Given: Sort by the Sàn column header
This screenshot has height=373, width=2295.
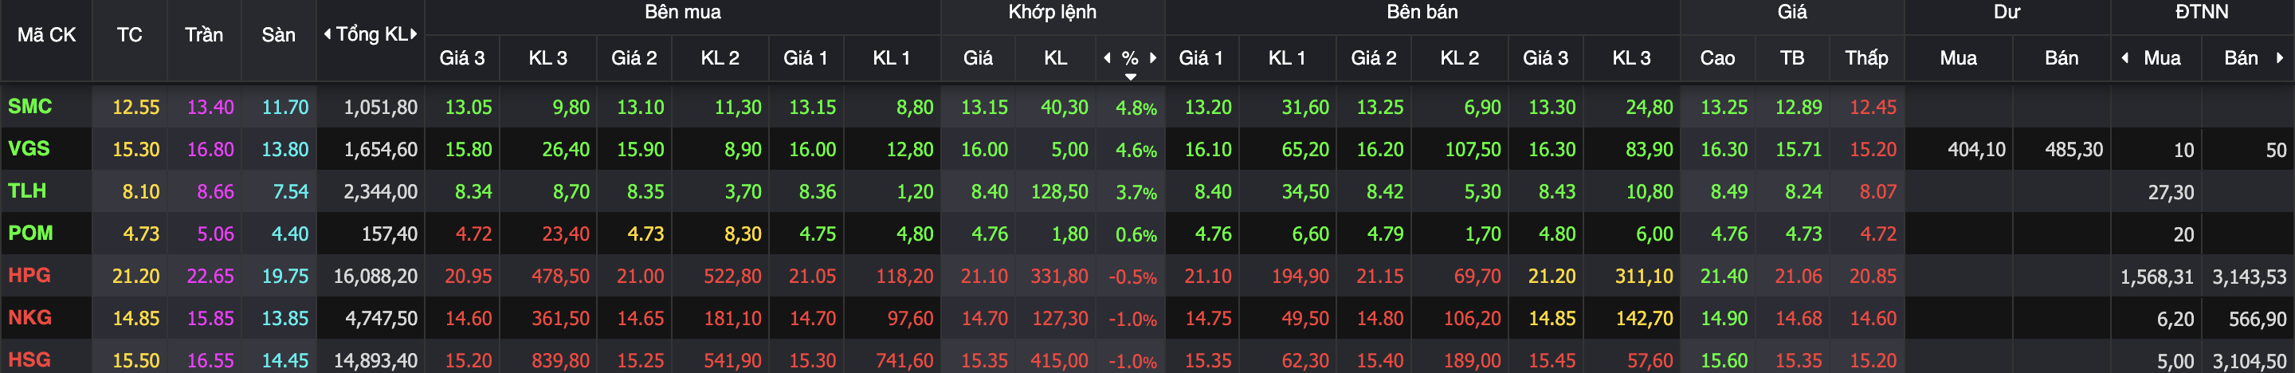Looking at the screenshot, I should click(279, 35).
